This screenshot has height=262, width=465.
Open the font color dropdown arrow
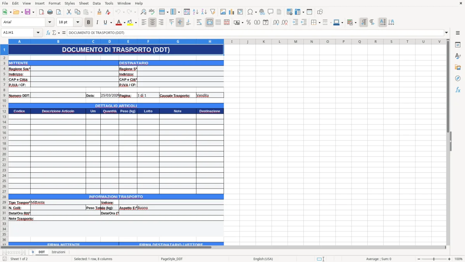123,22
